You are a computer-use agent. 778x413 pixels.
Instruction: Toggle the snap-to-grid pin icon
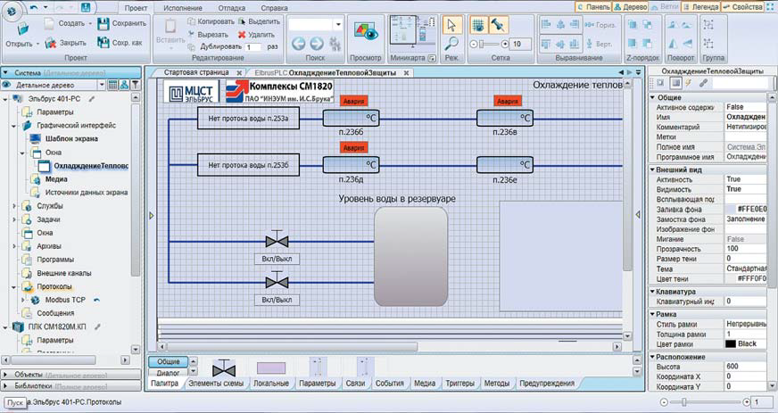(x=497, y=25)
